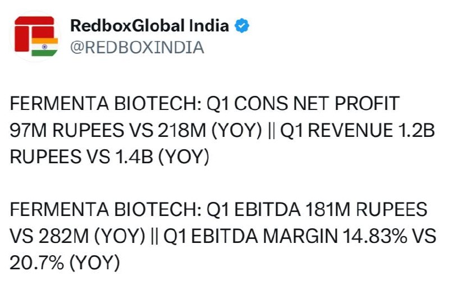
Task: Click the word India in the display name
Action: pyautogui.click(x=209, y=26)
